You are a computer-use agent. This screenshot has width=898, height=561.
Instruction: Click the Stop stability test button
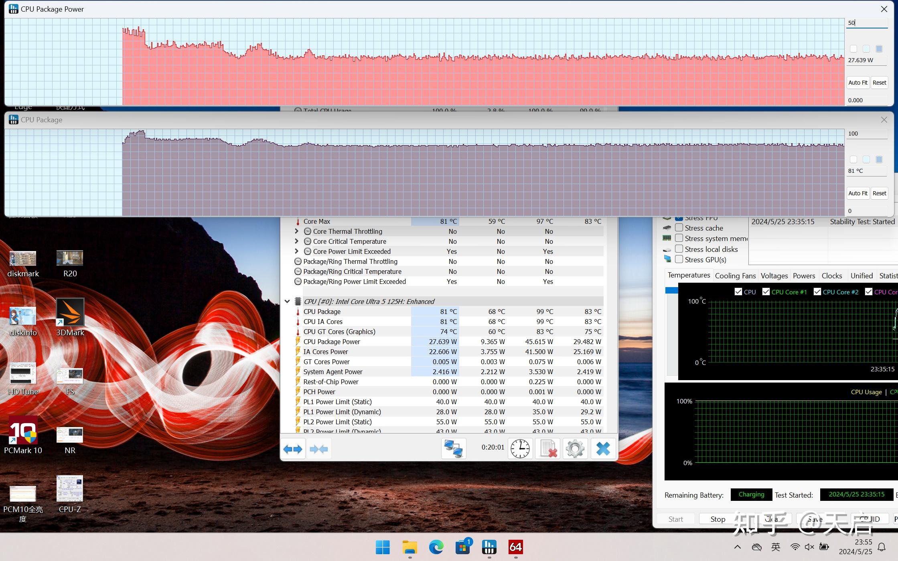tap(718, 519)
